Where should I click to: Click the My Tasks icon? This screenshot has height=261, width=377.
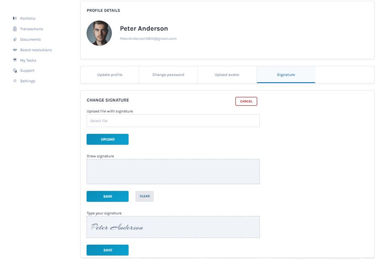coord(15,60)
